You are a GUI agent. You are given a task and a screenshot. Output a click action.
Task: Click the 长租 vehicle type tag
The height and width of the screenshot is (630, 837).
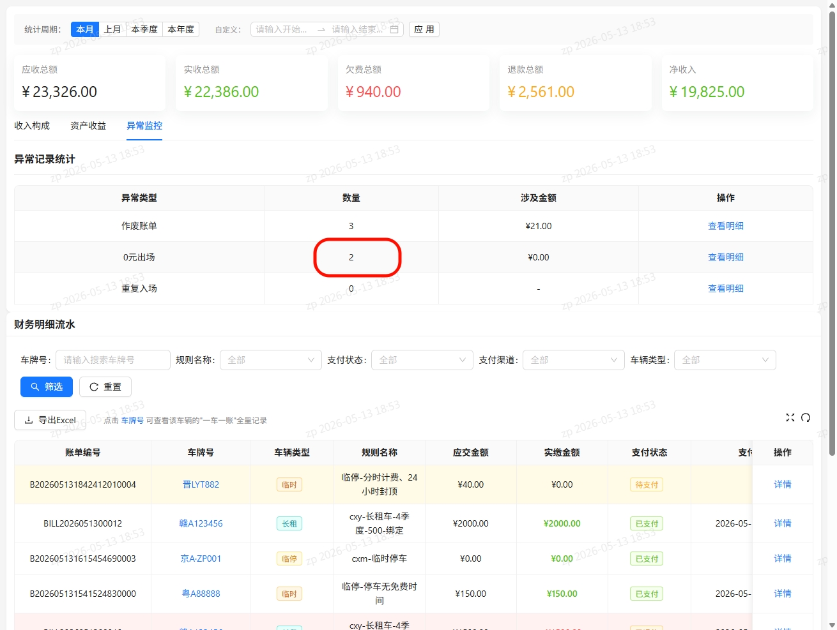289,523
